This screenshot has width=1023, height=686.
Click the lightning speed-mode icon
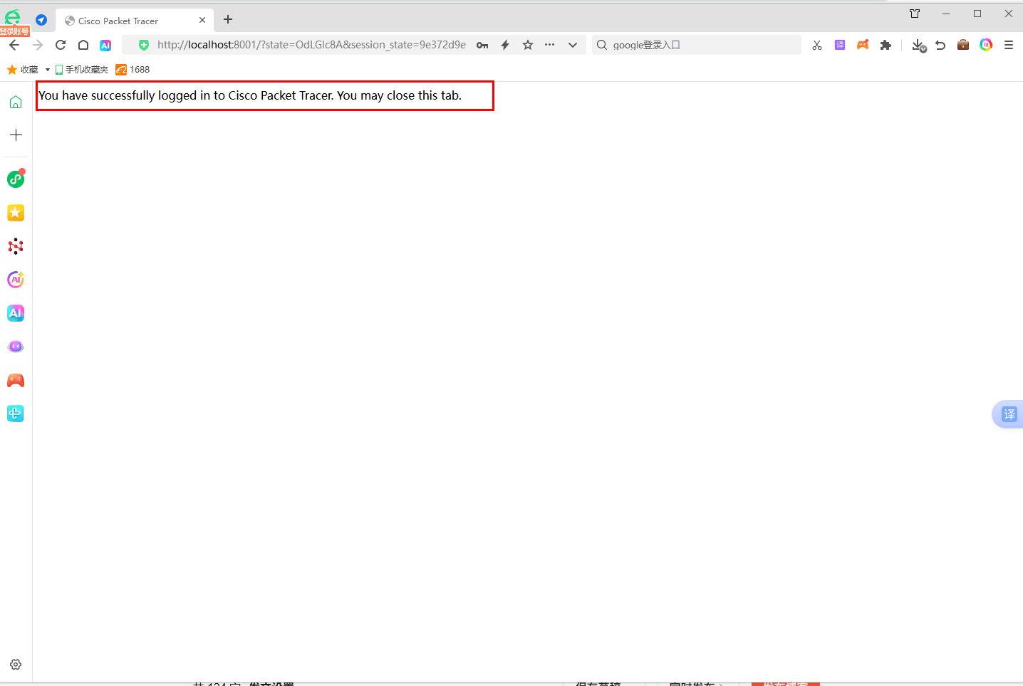pyautogui.click(x=505, y=45)
